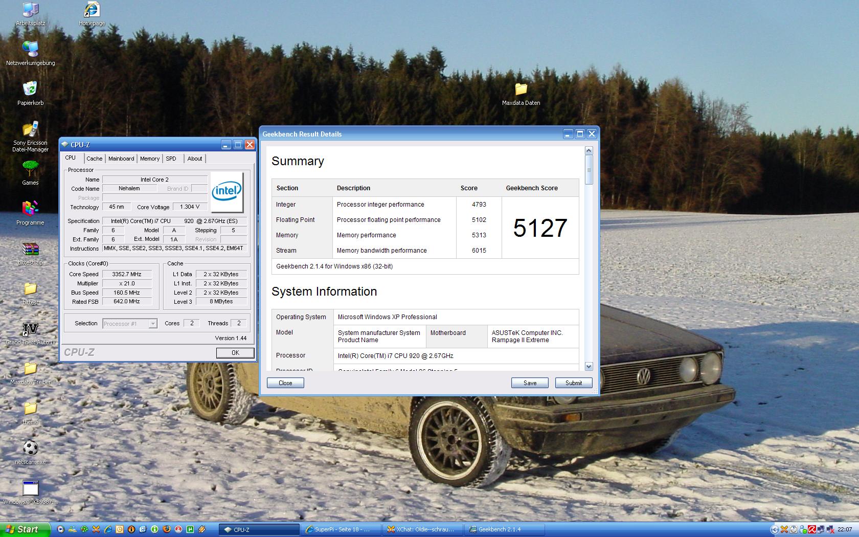Open the bittest.zip archive icon
859x537 pixels.
click(x=30, y=250)
